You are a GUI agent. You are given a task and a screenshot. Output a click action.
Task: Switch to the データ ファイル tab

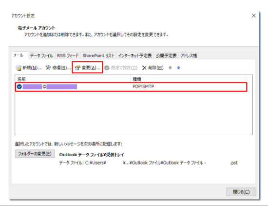click(x=41, y=56)
